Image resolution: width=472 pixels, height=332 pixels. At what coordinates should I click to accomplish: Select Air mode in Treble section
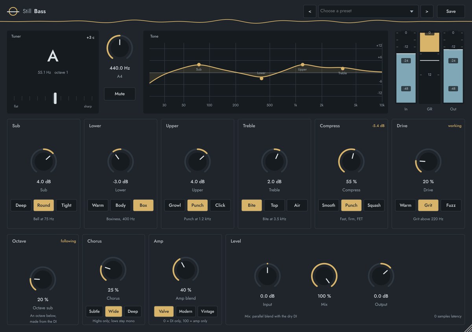coord(297,205)
